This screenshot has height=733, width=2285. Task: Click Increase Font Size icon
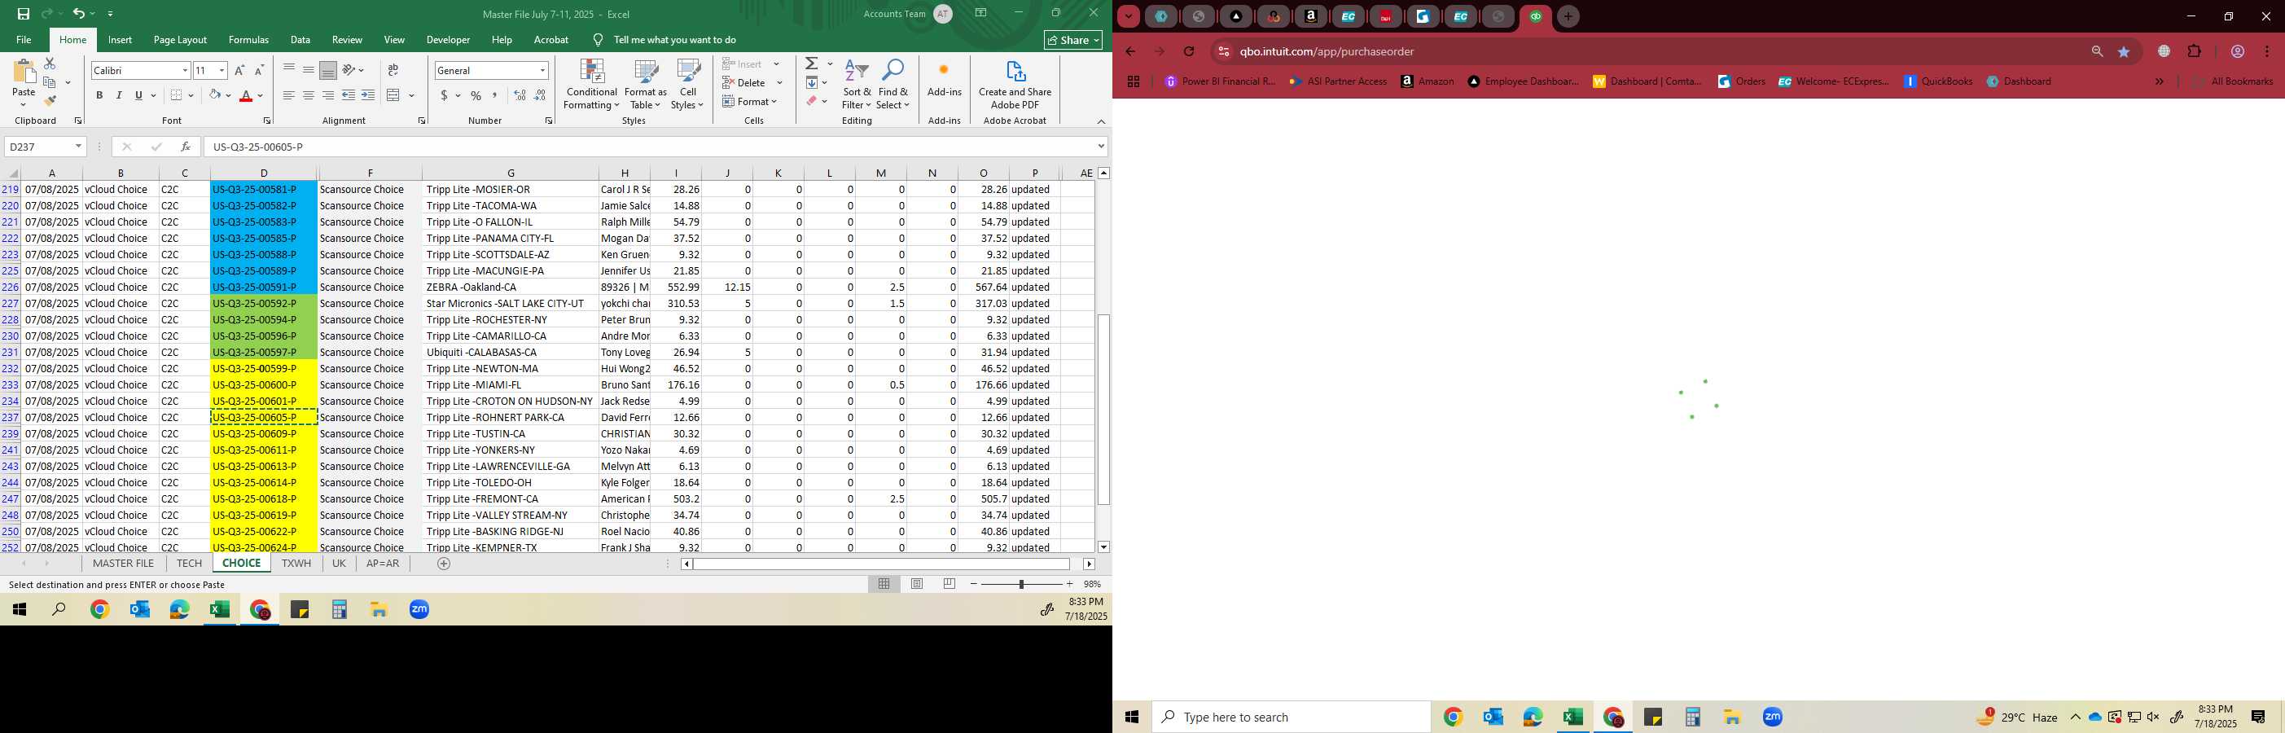239,70
